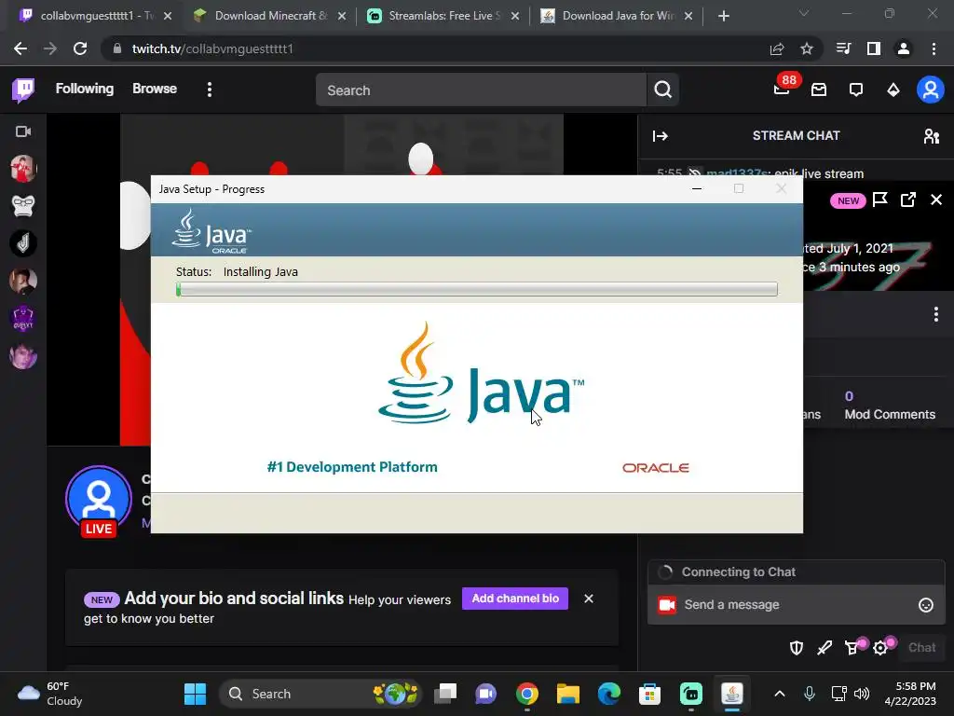Click the followed channels camera icon
The image size is (954, 716).
pos(23,131)
